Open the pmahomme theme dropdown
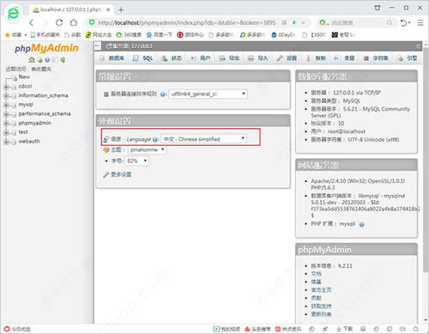Viewport: 429px width, 334px height. 147,149
